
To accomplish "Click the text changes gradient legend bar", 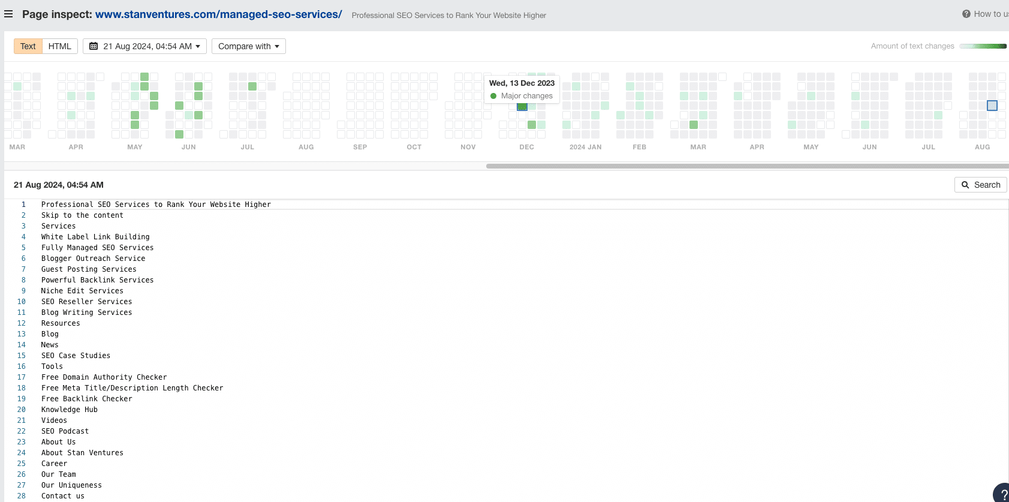I will tap(983, 46).
